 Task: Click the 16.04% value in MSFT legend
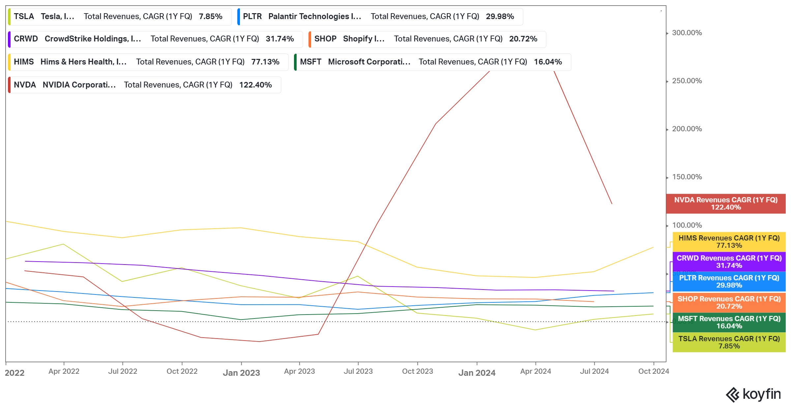(x=548, y=62)
